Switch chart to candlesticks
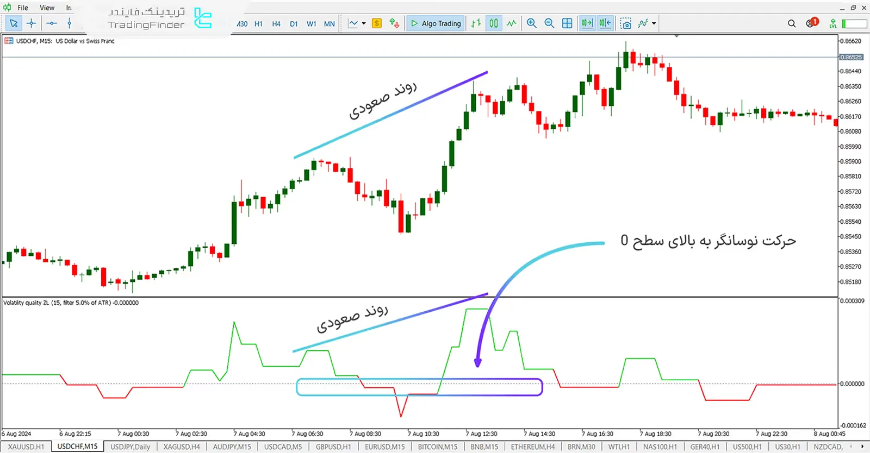Screen dimensions: 870x453 tap(494, 23)
